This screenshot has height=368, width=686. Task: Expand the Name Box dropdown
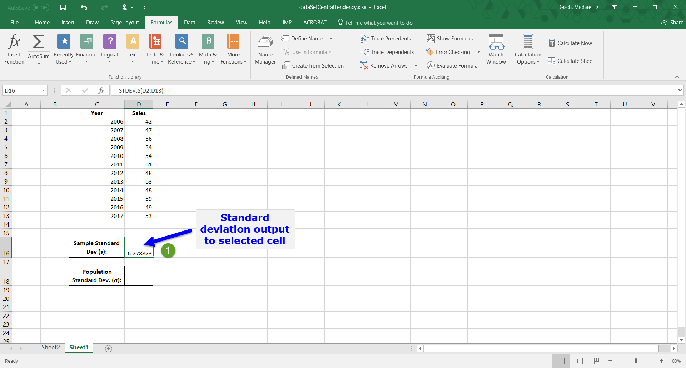43,91
